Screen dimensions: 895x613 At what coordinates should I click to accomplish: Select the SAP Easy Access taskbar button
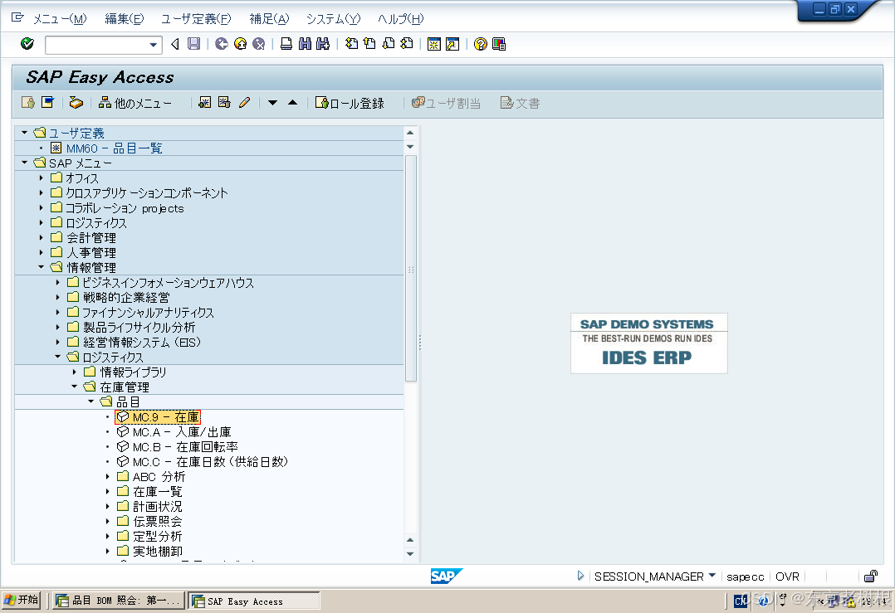pos(254,601)
